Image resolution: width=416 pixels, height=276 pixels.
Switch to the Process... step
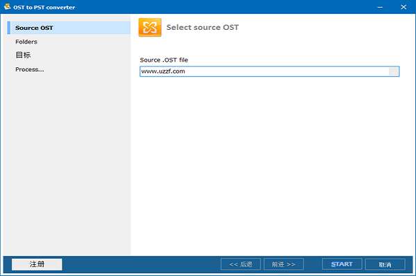(30, 69)
